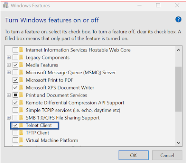
Task: Select the Telnet Client folder icon
Action: [x=21, y=125]
